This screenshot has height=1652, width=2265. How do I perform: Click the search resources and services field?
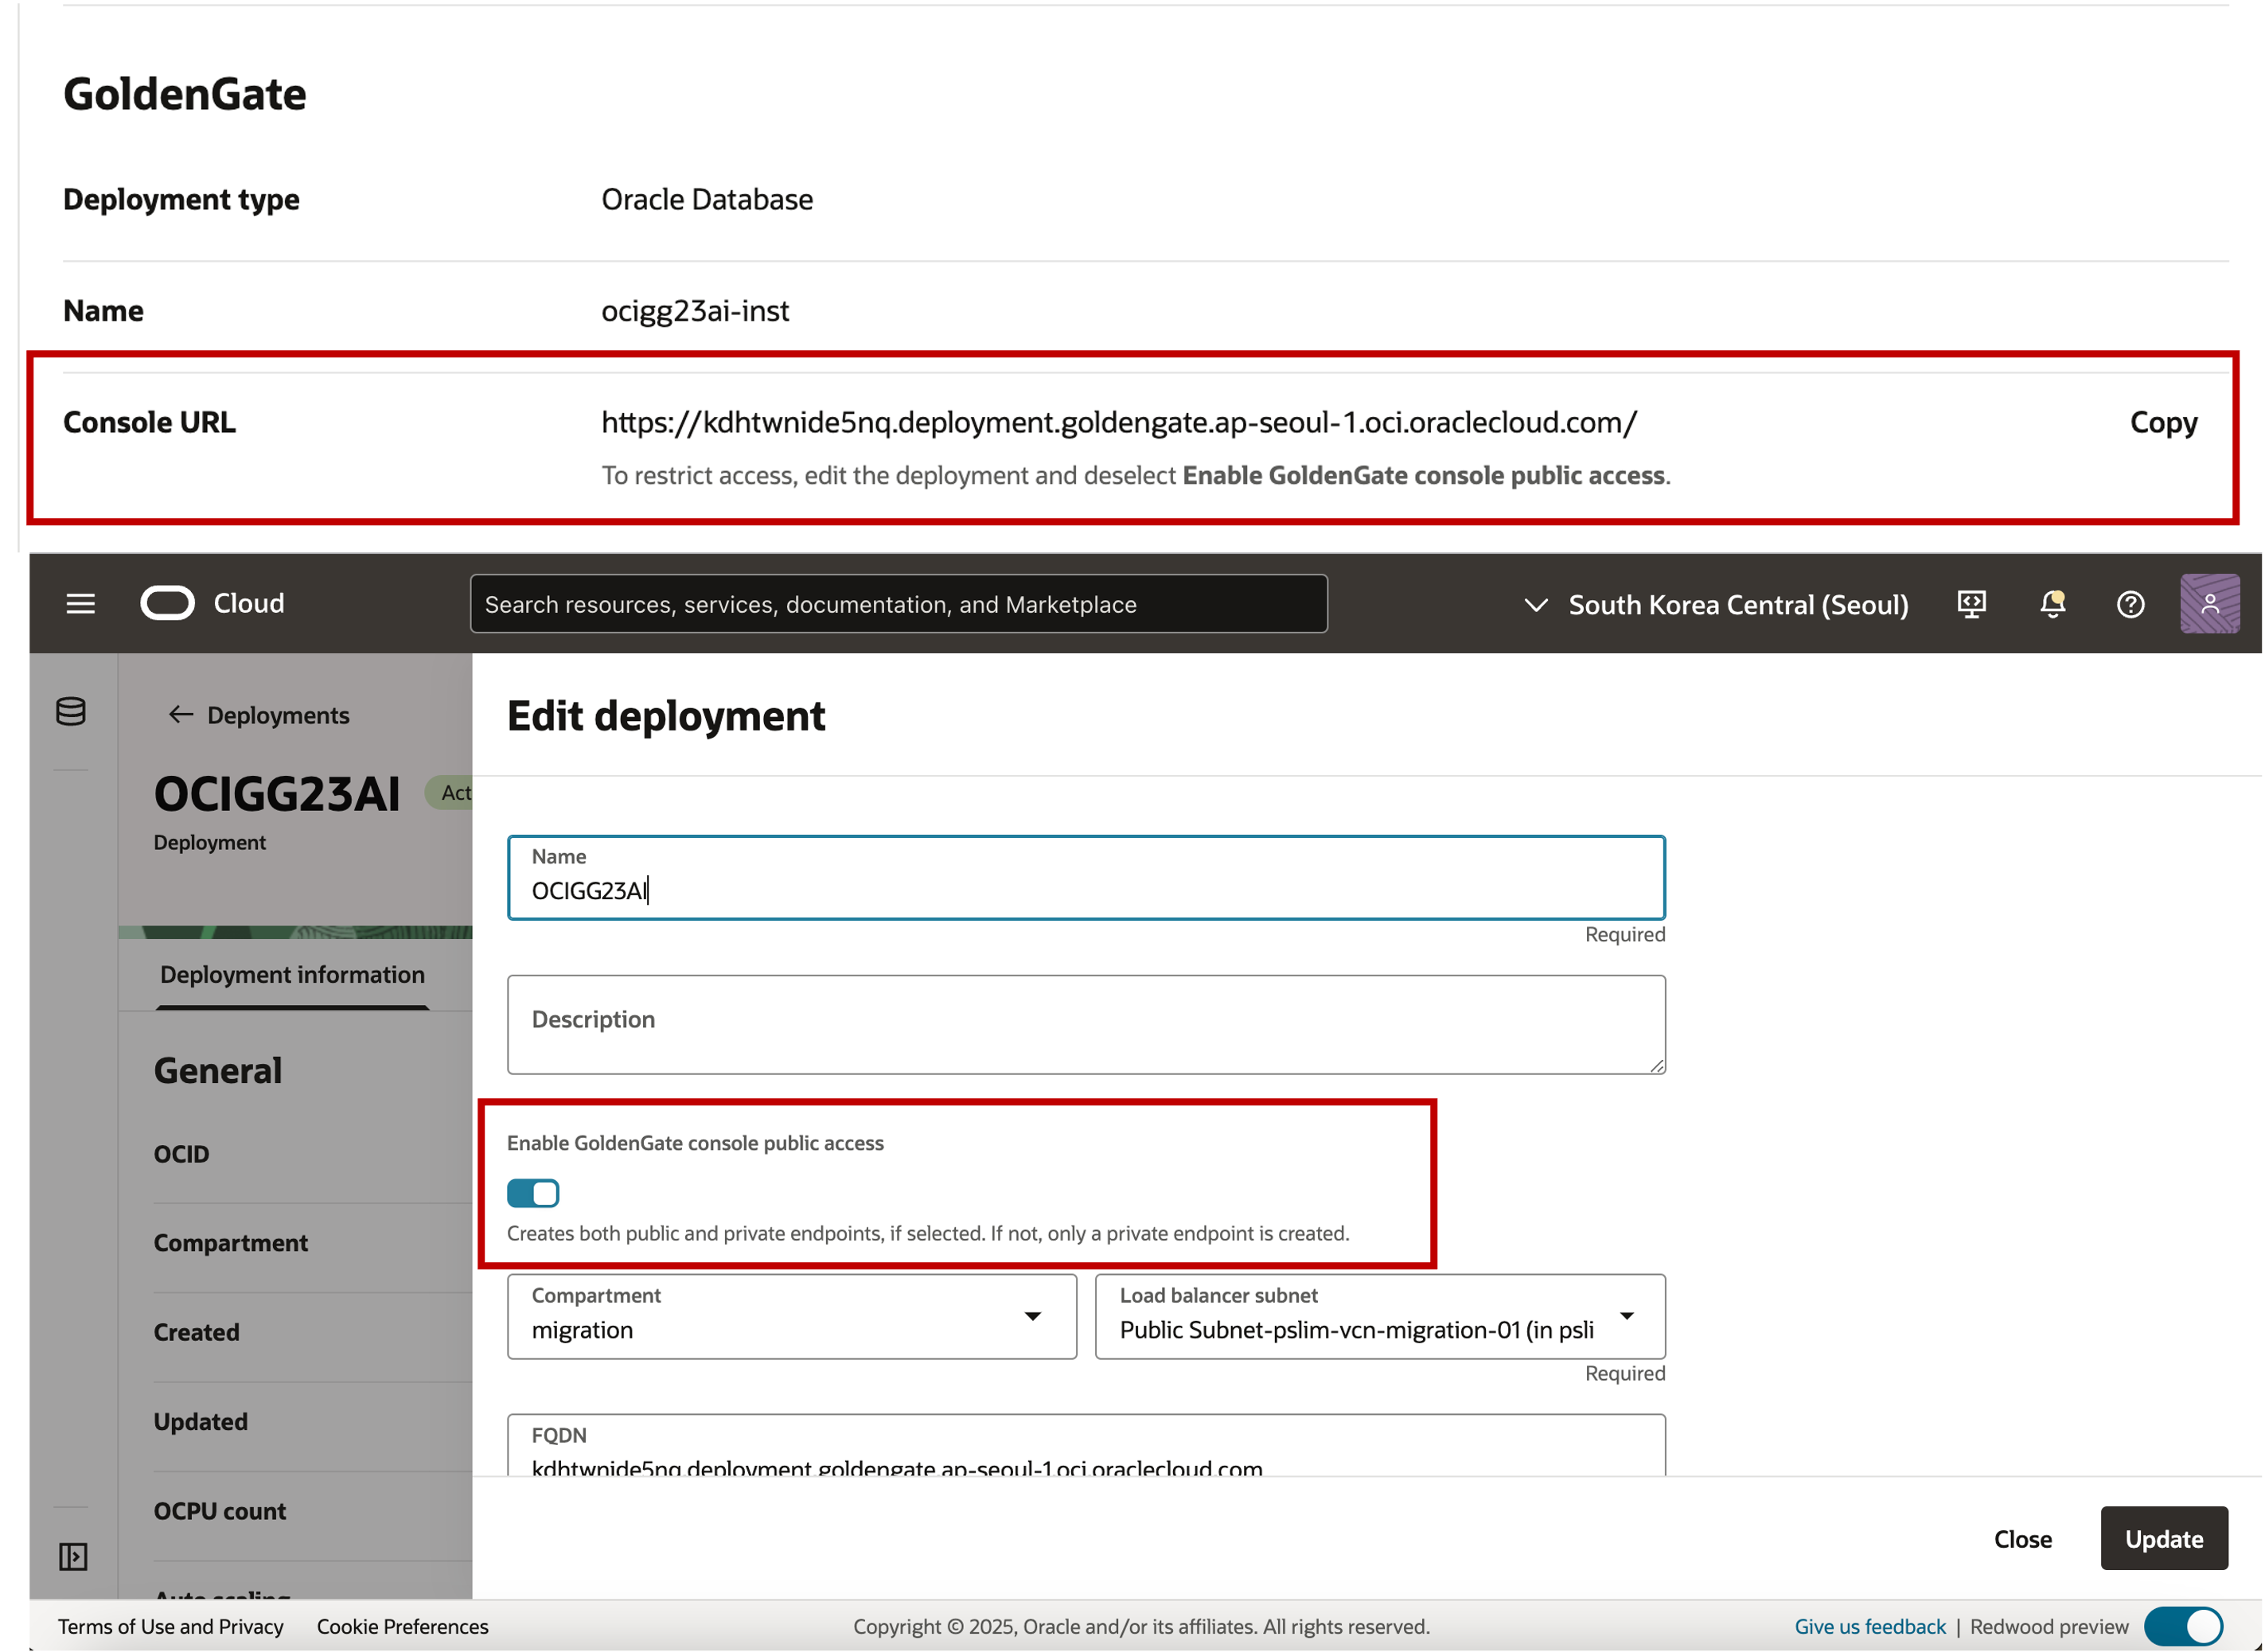[x=899, y=604]
